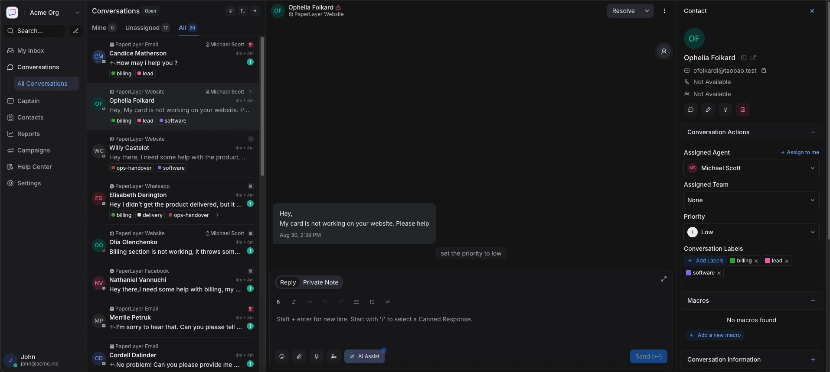Switch the editor to Private Note mode
830x372 pixels.
coord(320,282)
